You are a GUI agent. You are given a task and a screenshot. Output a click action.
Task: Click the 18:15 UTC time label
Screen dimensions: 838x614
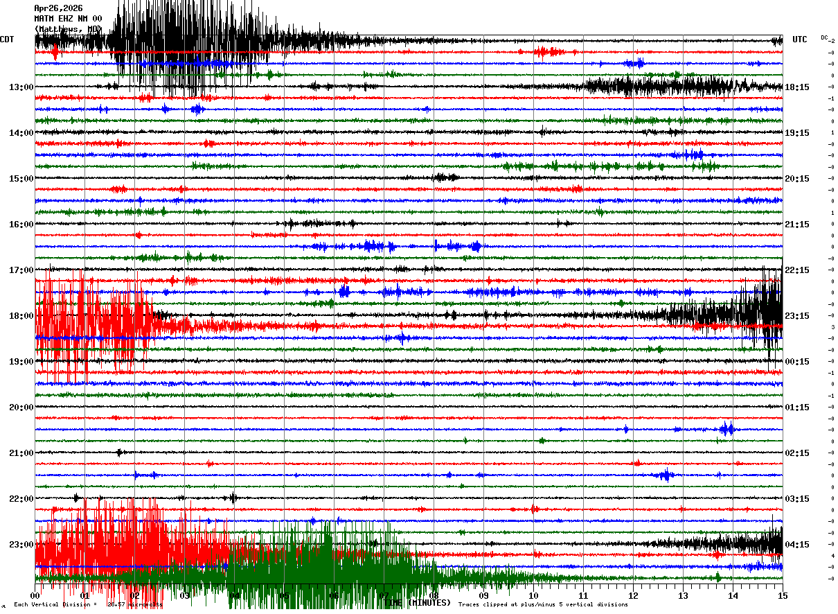point(799,87)
